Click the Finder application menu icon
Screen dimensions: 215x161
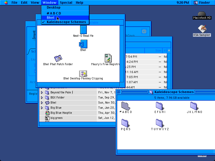(x=196, y=3)
